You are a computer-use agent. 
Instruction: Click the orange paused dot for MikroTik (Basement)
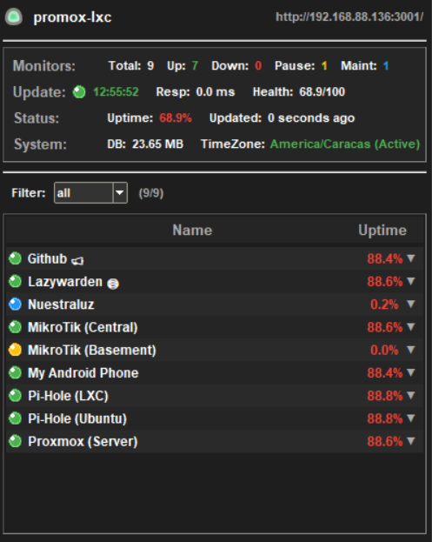(x=15, y=350)
